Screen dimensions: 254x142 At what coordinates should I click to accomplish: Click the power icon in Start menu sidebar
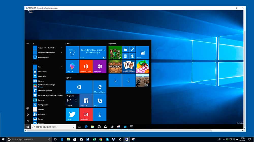tap(27, 121)
